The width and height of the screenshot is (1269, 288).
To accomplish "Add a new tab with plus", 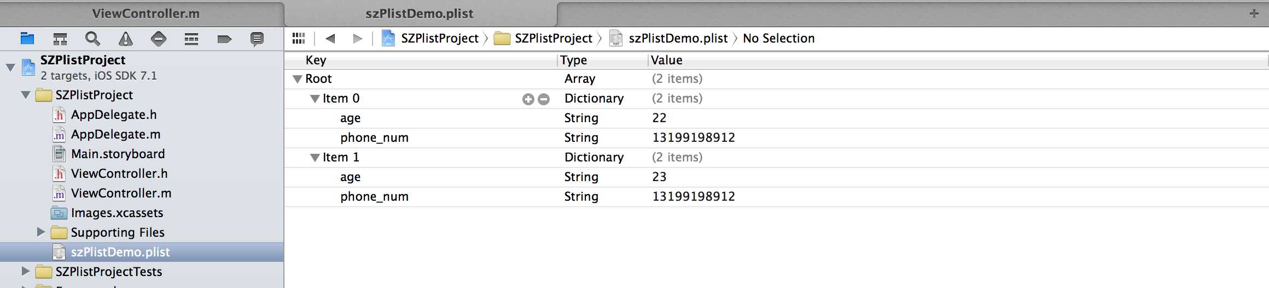I will pyautogui.click(x=1254, y=14).
